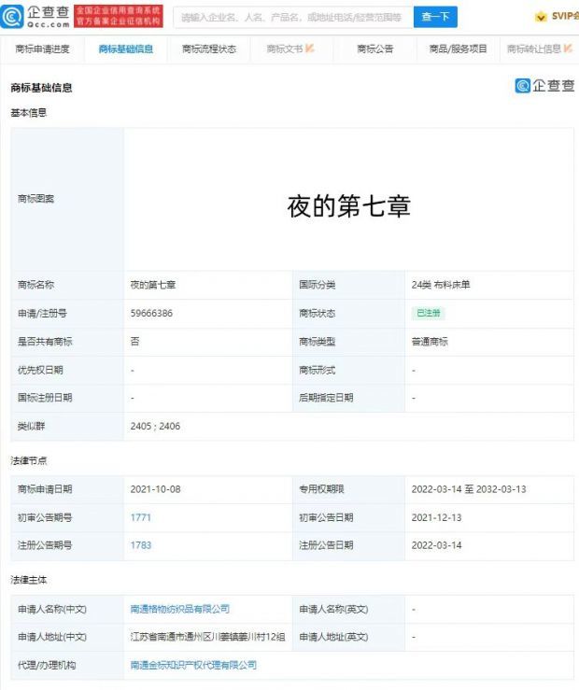Image resolution: width=579 pixels, height=690 pixels.
Task: Click the SVIP membership text
Action: pos(565,16)
